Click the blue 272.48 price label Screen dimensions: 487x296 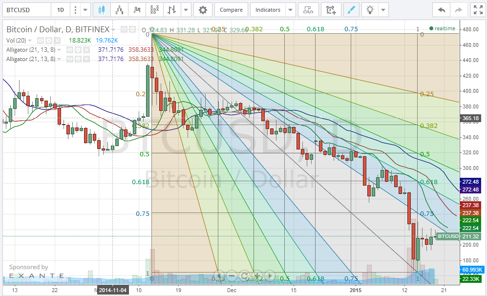(470, 182)
